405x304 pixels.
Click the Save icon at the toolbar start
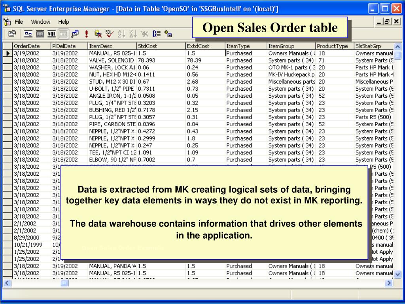pyautogui.click(x=12, y=34)
